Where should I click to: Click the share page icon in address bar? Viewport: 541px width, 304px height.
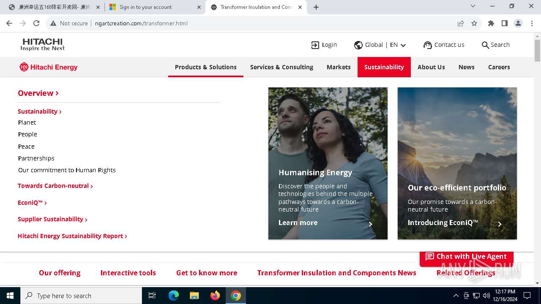(x=461, y=23)
